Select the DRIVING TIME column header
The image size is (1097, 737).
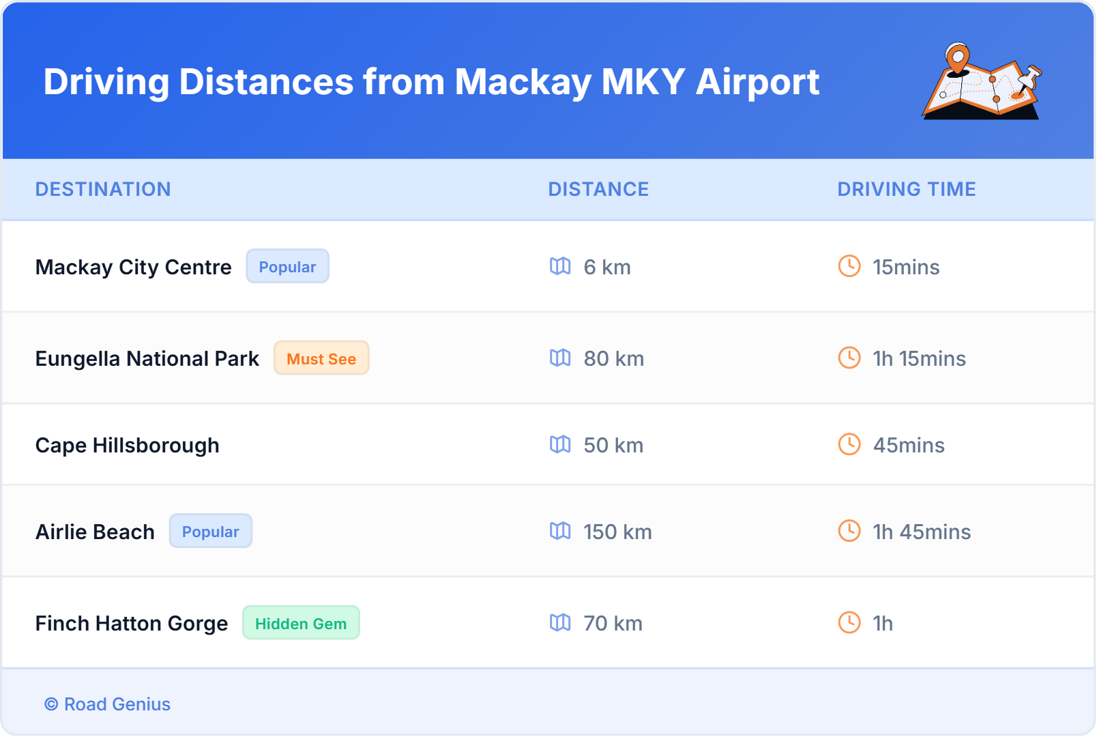coord(906,189)
